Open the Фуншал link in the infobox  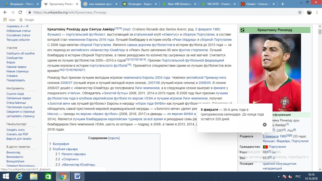point(269,141)
